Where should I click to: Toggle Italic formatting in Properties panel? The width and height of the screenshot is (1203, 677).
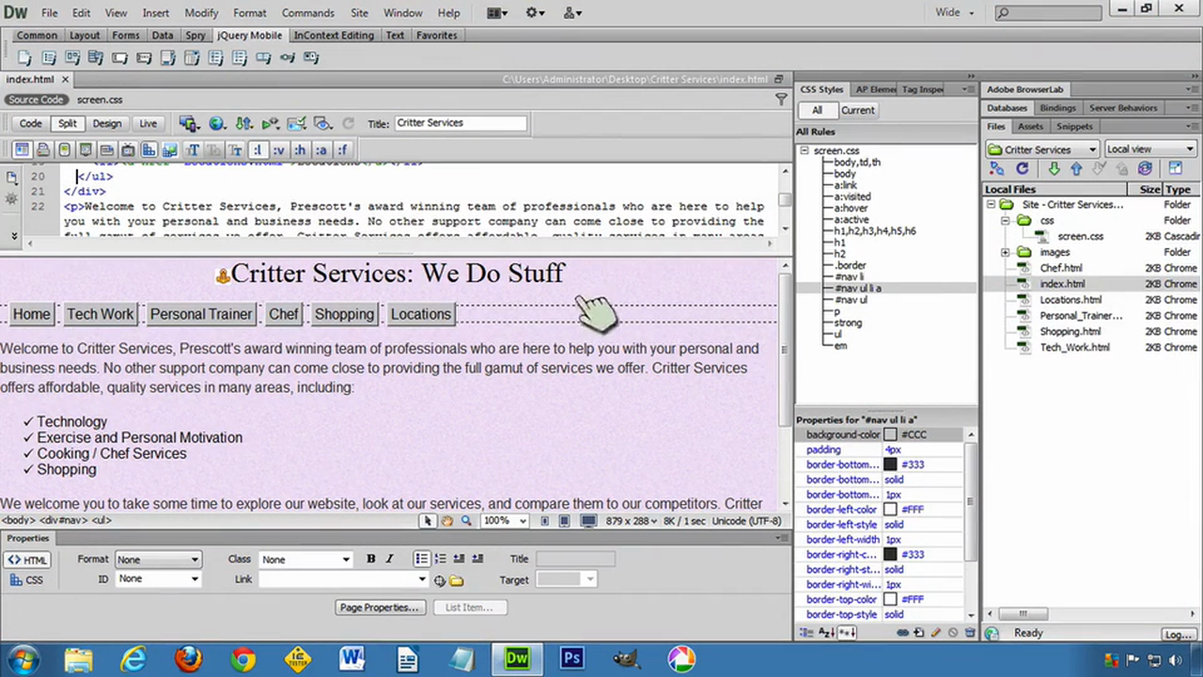coord(388,559)
